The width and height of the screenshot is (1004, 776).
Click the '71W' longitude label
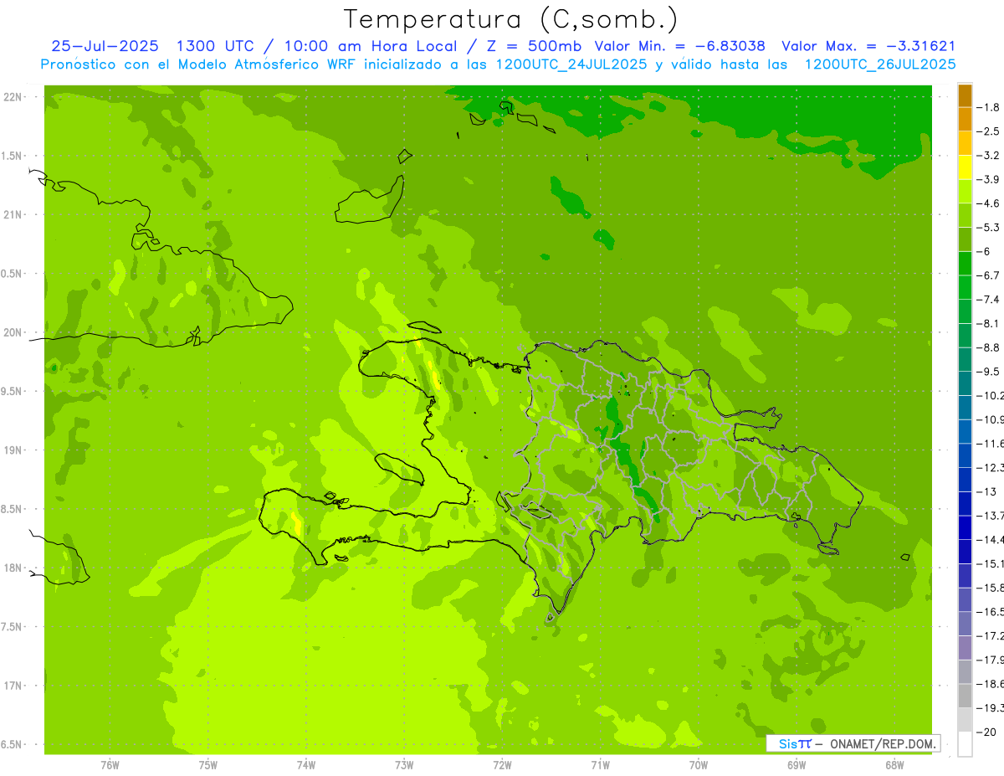coord(600,764)
